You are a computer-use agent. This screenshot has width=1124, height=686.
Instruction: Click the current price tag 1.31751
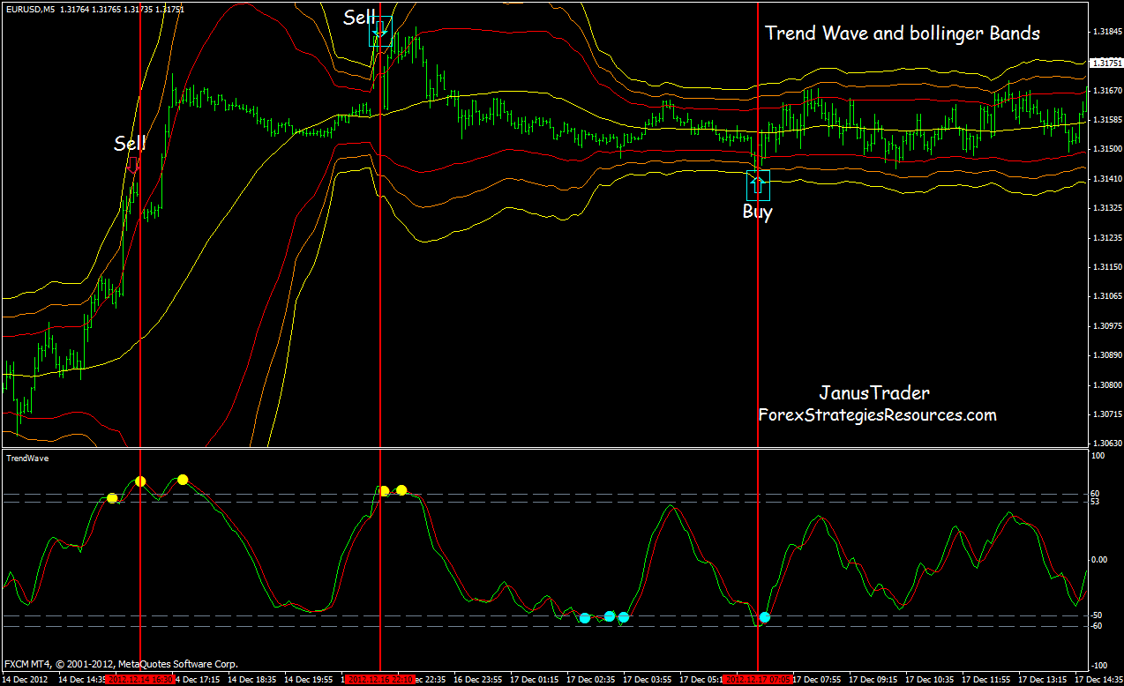coord(1106,63)
